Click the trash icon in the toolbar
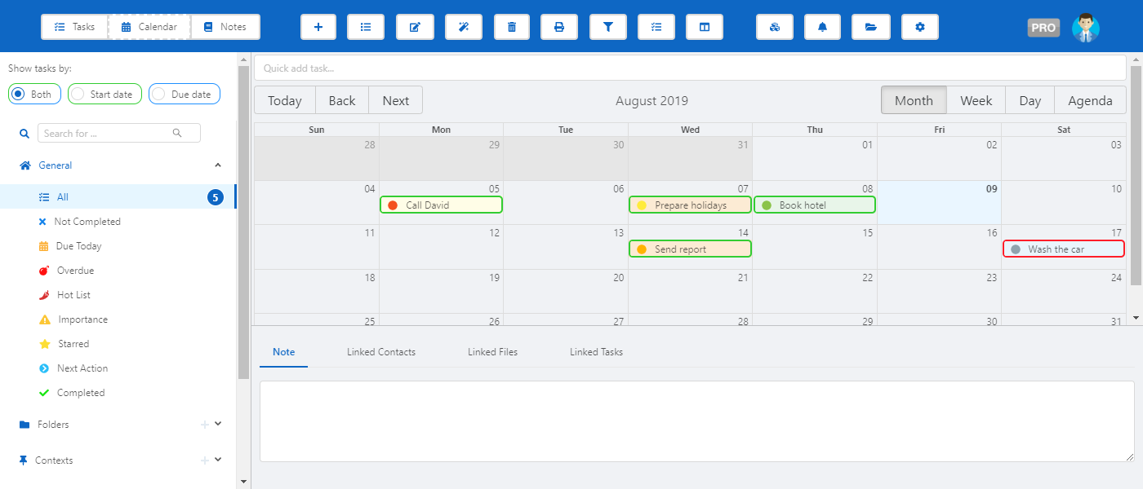 pyautogui.click(x=512, y=27)
